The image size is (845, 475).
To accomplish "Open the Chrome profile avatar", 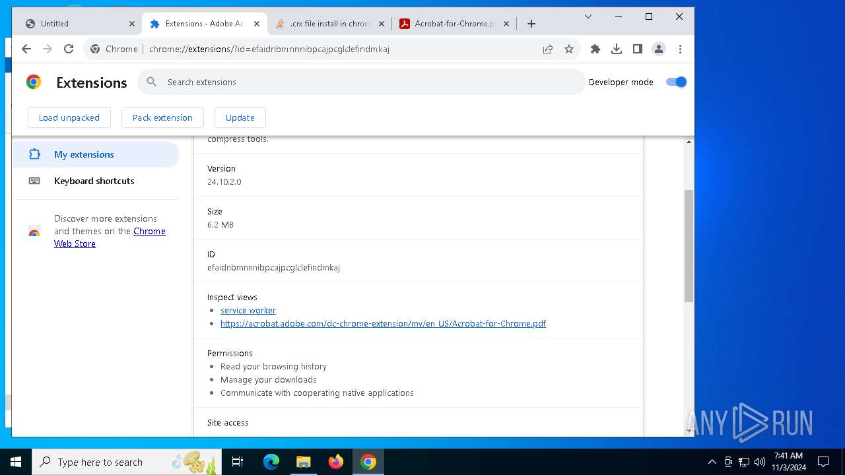I will click(659, 49).
